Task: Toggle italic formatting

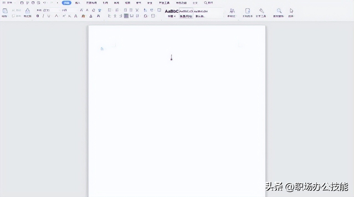Action: 43,16
